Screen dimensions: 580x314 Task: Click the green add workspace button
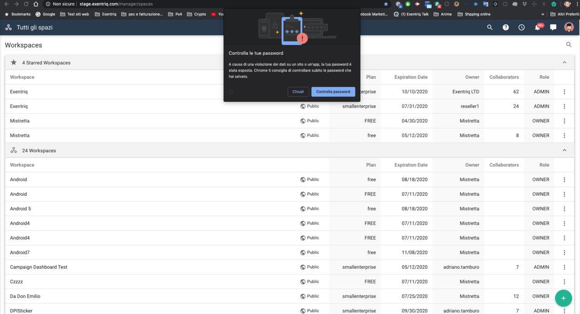(563, 298)
